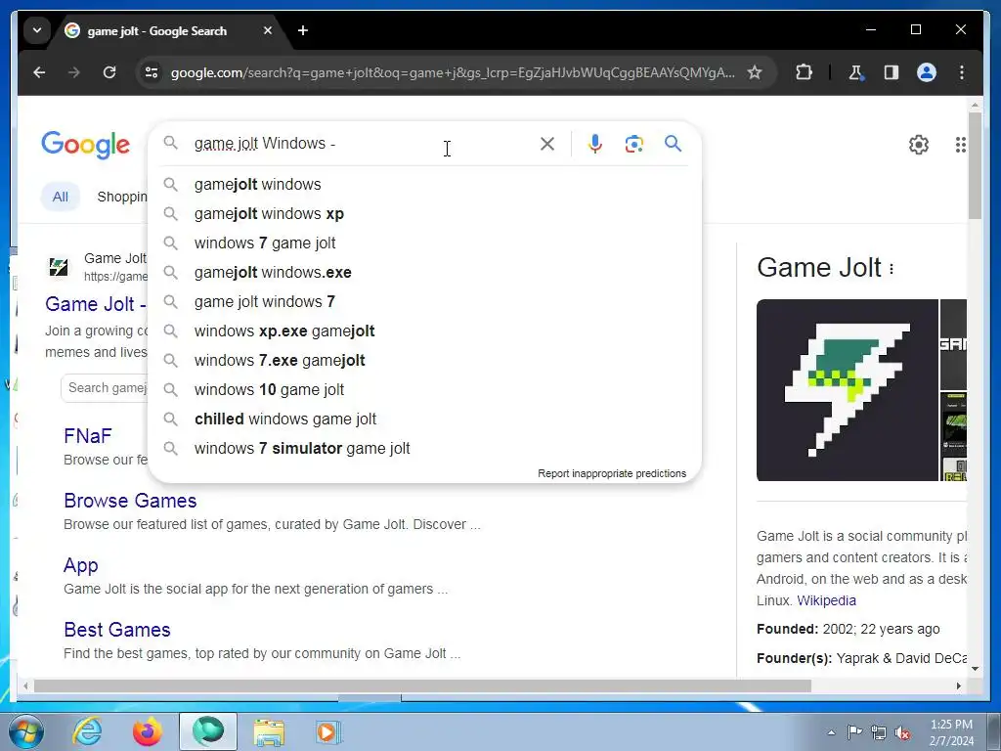The height and width of the screenshot is (751, 1001).
Task: Open Action Center flag icon
Action: coord(854,731)
